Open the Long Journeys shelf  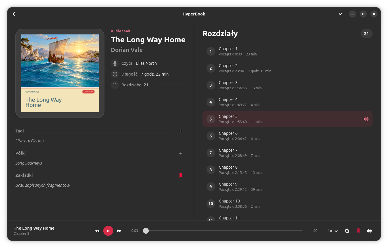29,163
